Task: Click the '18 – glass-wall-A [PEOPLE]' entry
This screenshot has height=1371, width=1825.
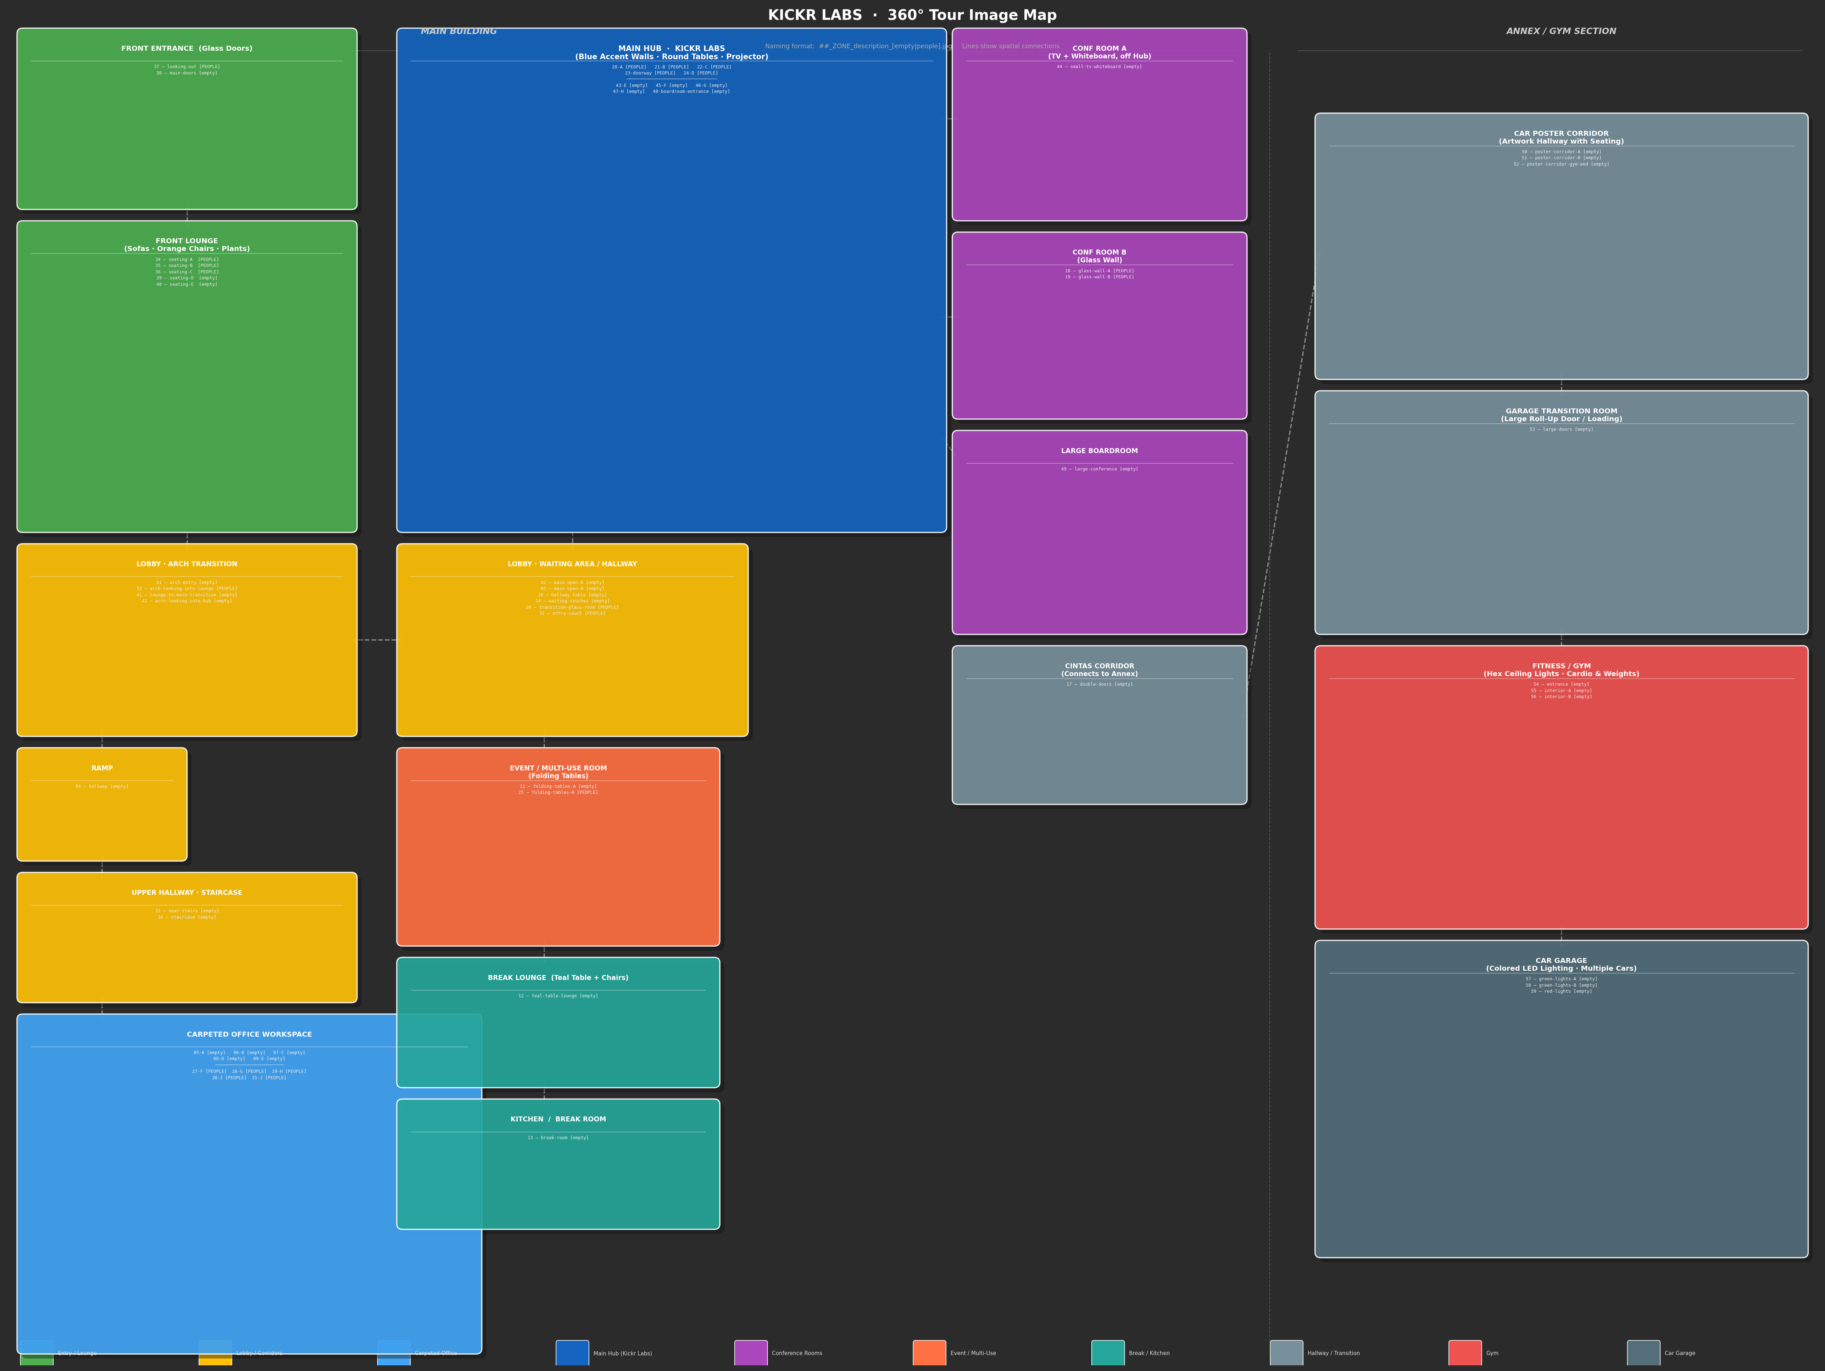Action: 1100,271
